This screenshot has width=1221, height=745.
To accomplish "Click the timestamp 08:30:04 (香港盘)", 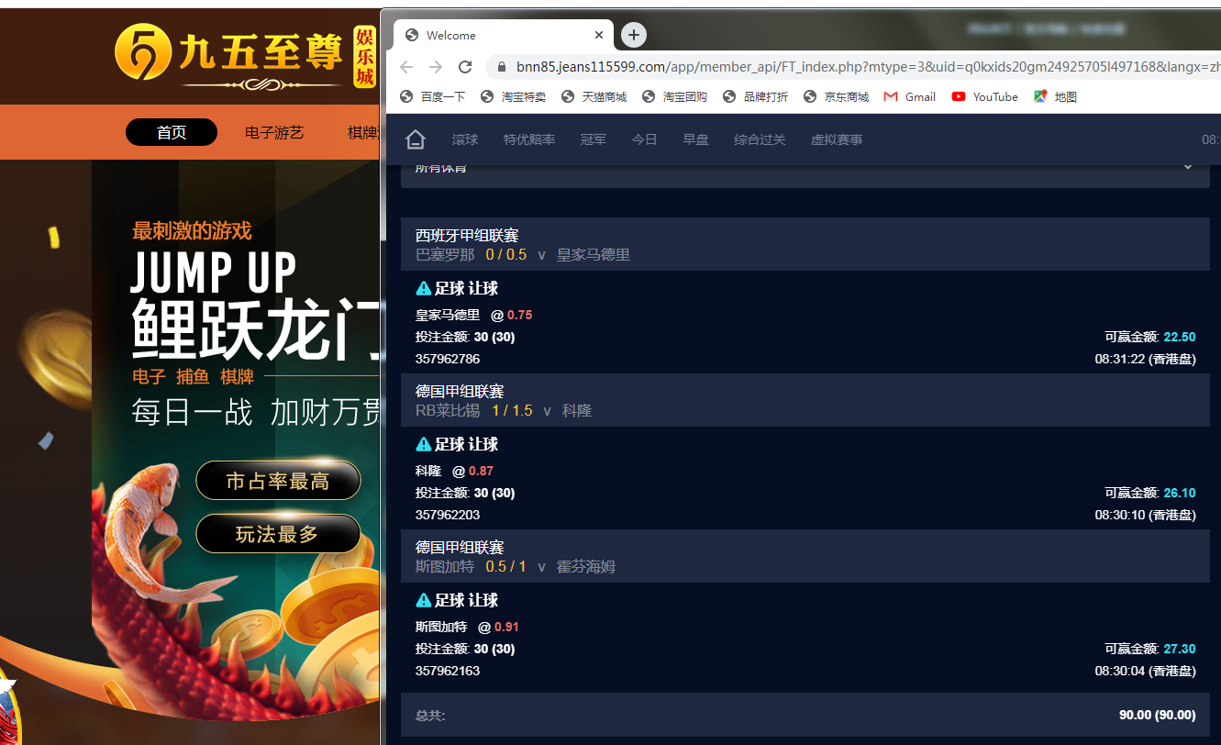I will (1145, 671).
